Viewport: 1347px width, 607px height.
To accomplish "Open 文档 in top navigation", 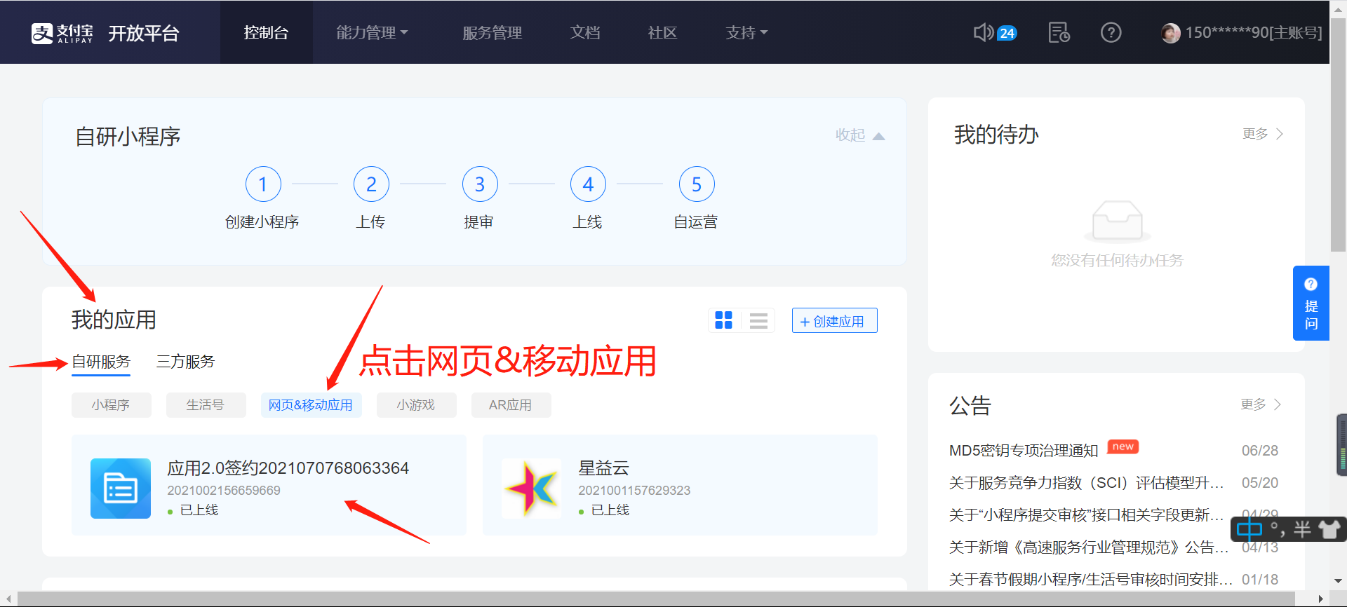I will click(585, 32).
